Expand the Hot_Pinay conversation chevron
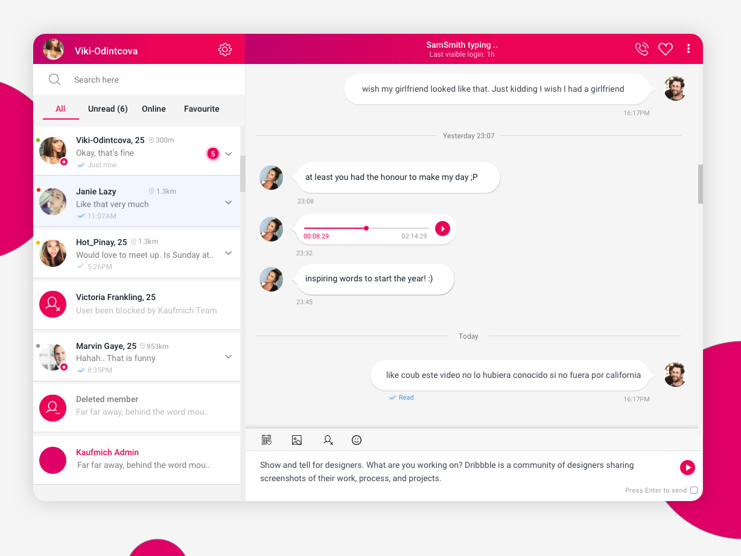Image resolution: width=741 pixels, height=556 pixels. click(229, 253)
